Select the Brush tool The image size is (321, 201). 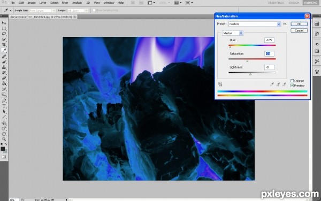click(4, 62)
